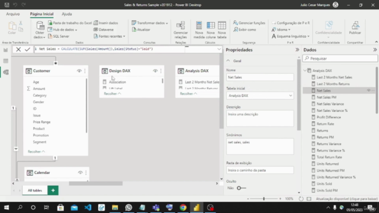Image resolution: width=379 pixels, height=213 pixels.
Task: Cancel the formula with the X button
Action: [18, 50]
